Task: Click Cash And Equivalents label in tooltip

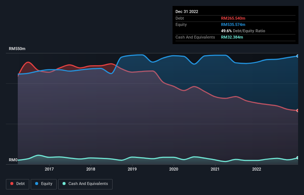Action: [195, 37]
